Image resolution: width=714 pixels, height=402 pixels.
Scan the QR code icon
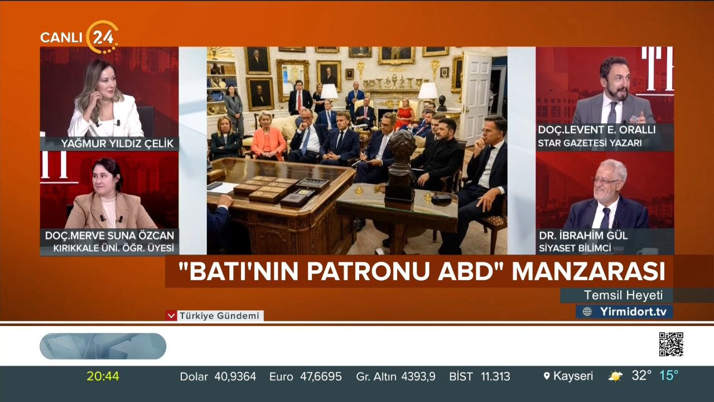point(670,344)
